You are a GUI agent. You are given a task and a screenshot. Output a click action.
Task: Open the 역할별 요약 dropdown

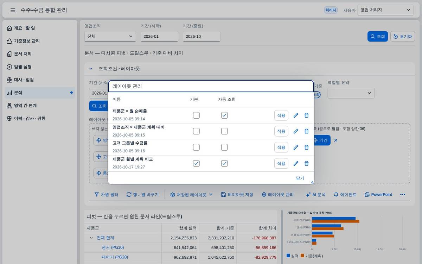click(351, 93)
